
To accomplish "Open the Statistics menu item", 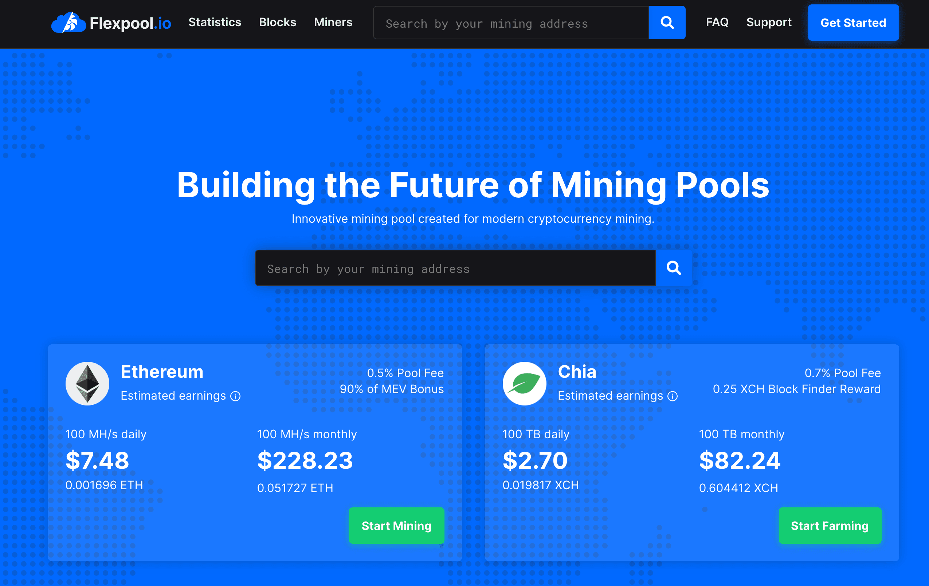I will 215,22.
